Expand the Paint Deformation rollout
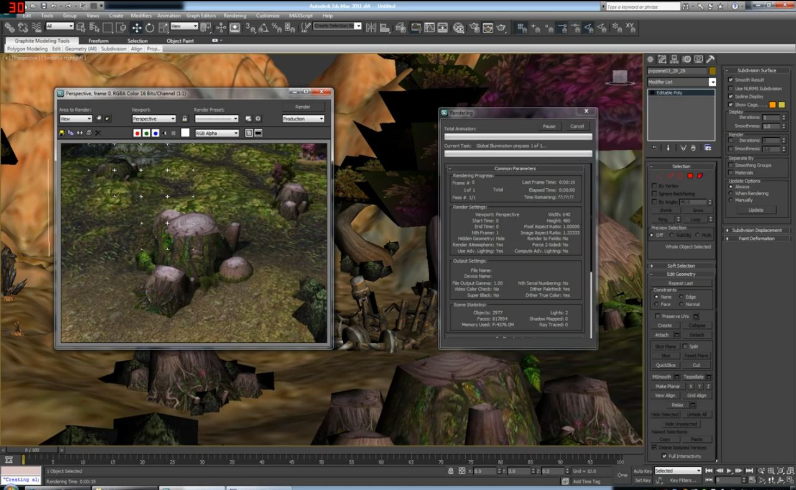 coord(757,238)
